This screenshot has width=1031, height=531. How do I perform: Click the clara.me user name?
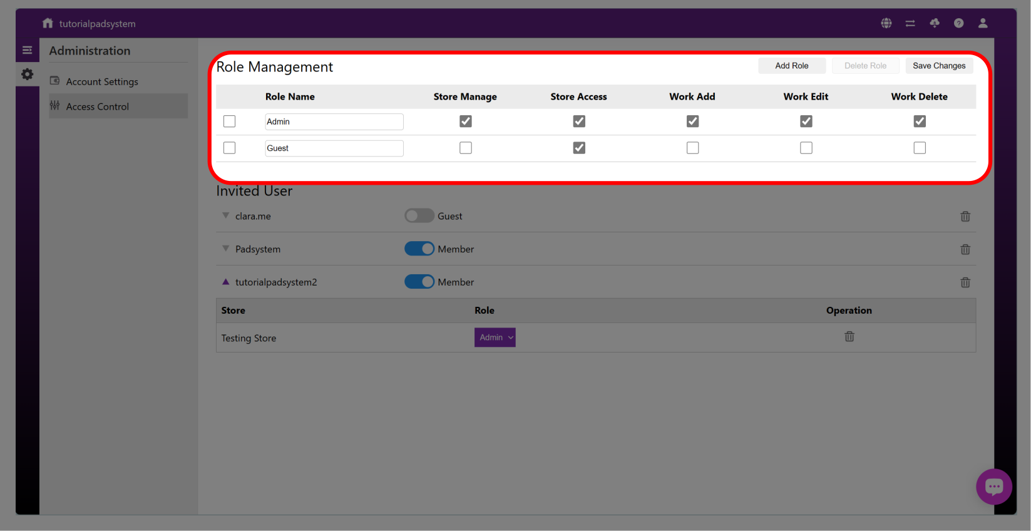point(253,216)
